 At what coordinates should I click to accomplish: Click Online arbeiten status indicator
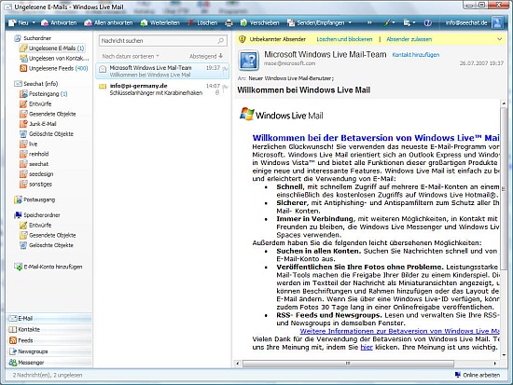coord(478,375)
